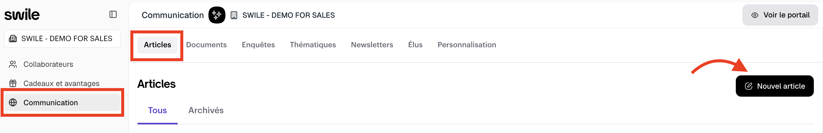Go to the Newsletters tab

pos(372,45)
